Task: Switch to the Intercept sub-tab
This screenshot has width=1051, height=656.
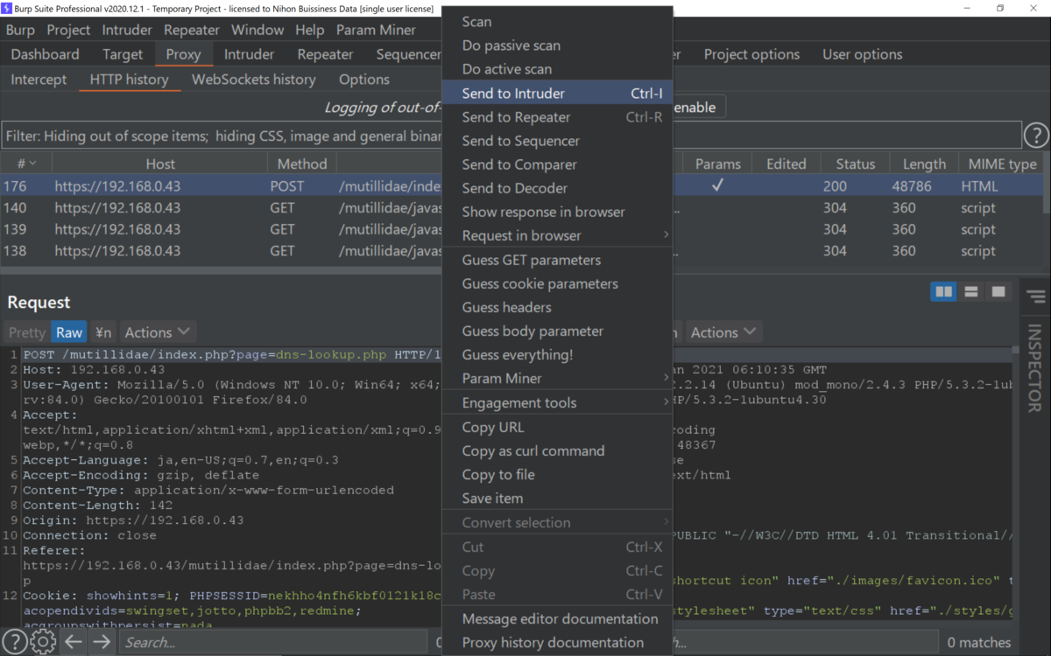Action: pos(39,80)
